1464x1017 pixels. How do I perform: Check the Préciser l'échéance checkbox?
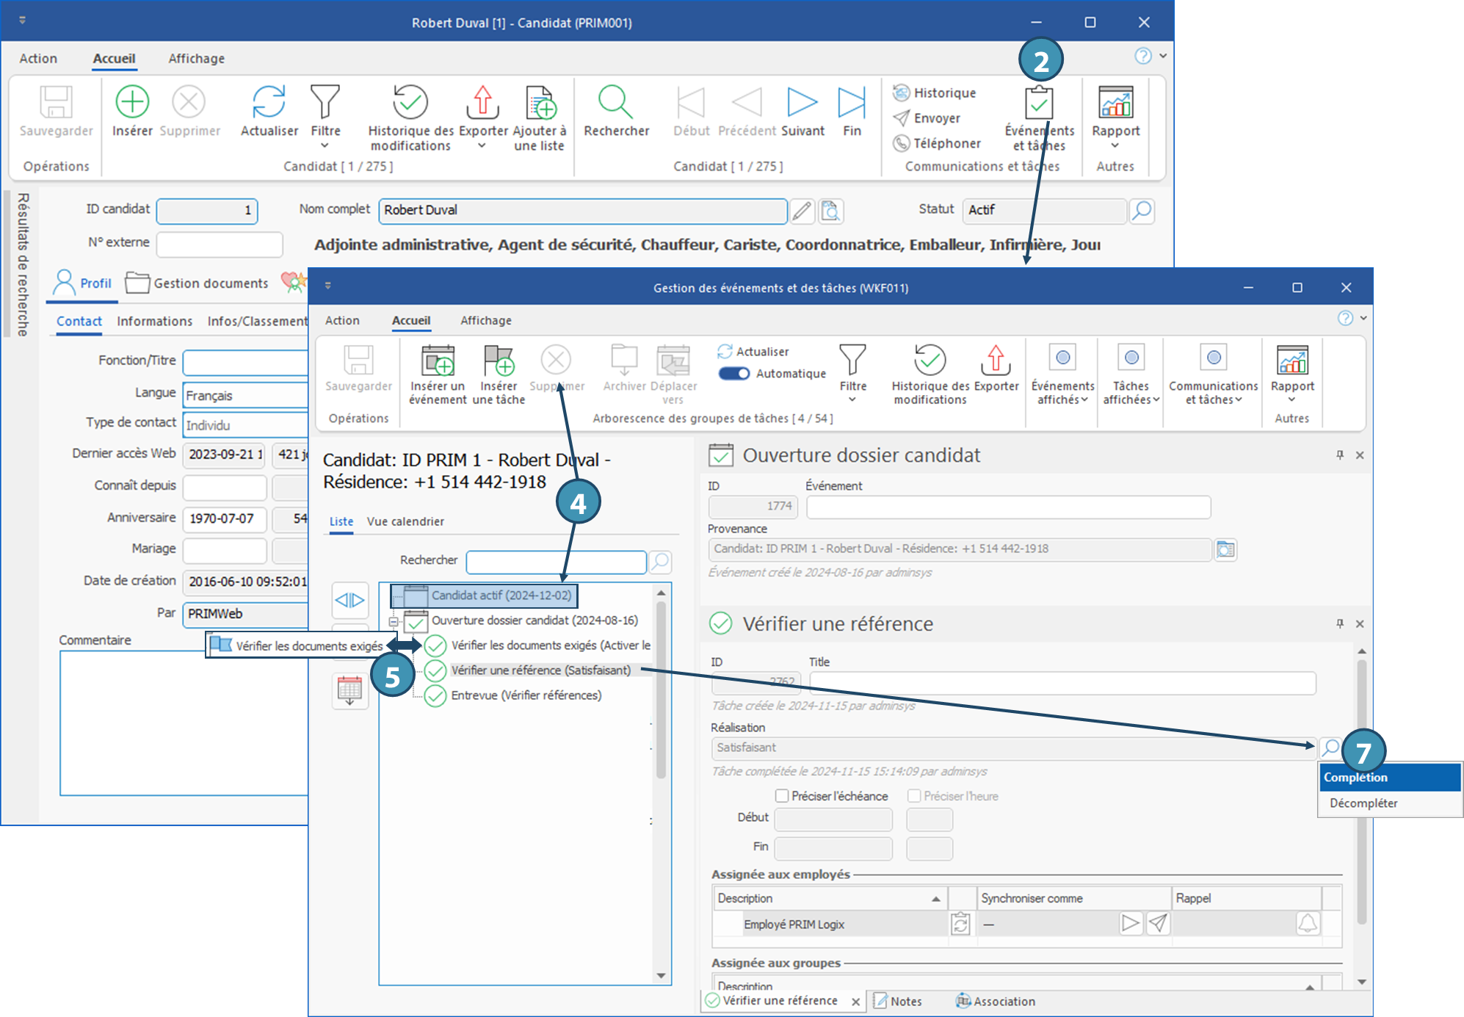coord(782,796)
